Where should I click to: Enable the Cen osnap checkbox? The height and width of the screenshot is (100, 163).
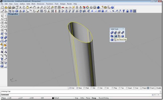[x=99, y=88]
